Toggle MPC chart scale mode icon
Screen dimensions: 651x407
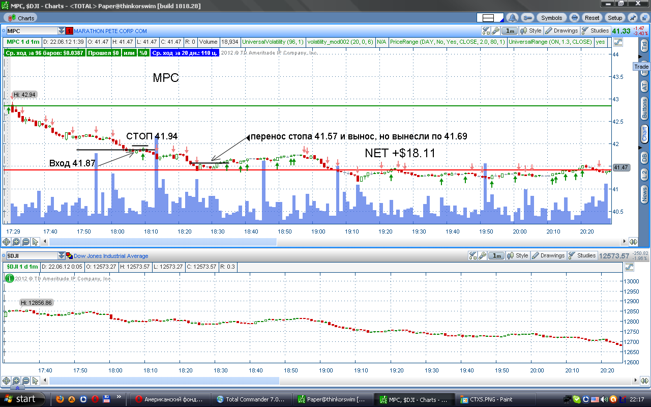(x=618, y=42)
